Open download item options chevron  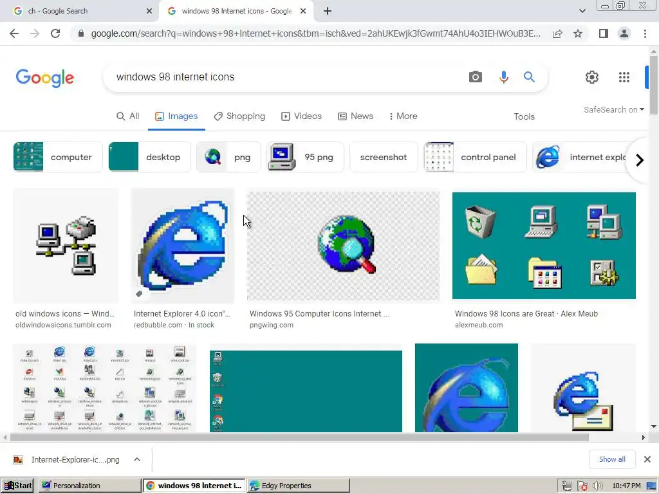(x=137, y=459)
